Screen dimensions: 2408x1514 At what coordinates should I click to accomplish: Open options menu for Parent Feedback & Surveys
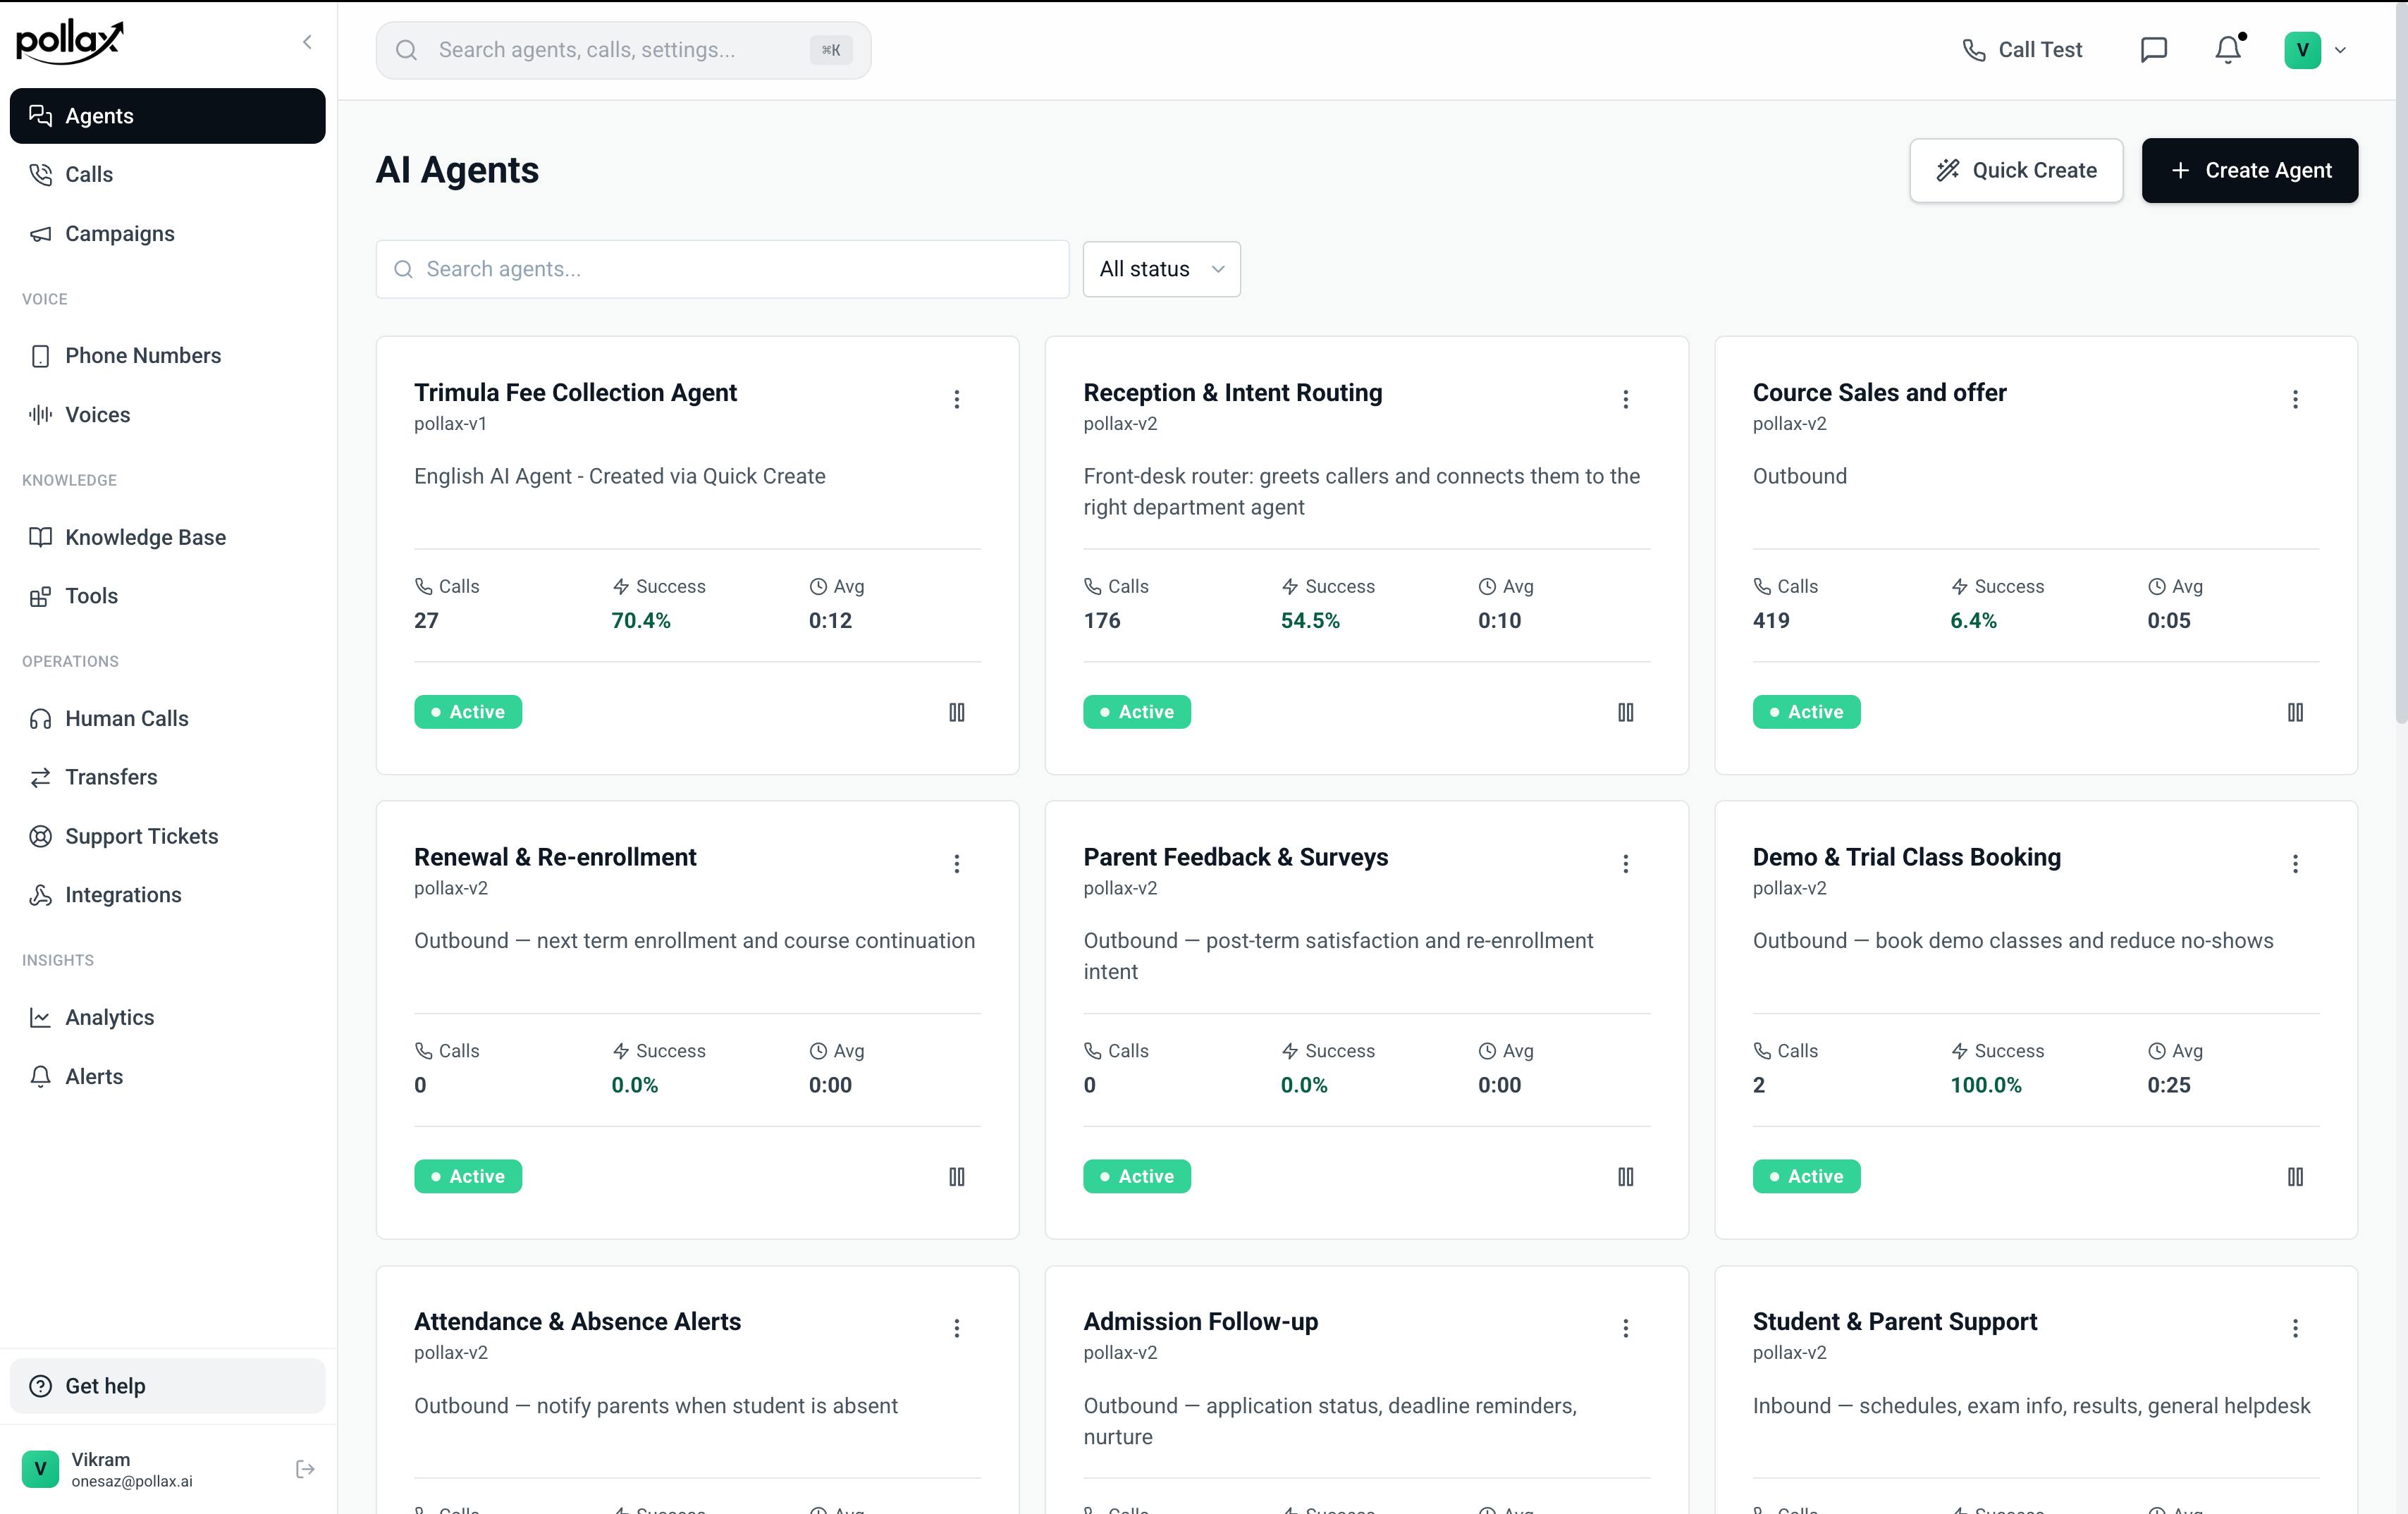coord(1625,863)
